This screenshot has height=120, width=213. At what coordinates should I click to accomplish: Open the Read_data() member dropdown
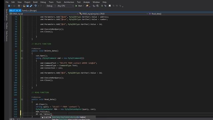click(181, 14)
